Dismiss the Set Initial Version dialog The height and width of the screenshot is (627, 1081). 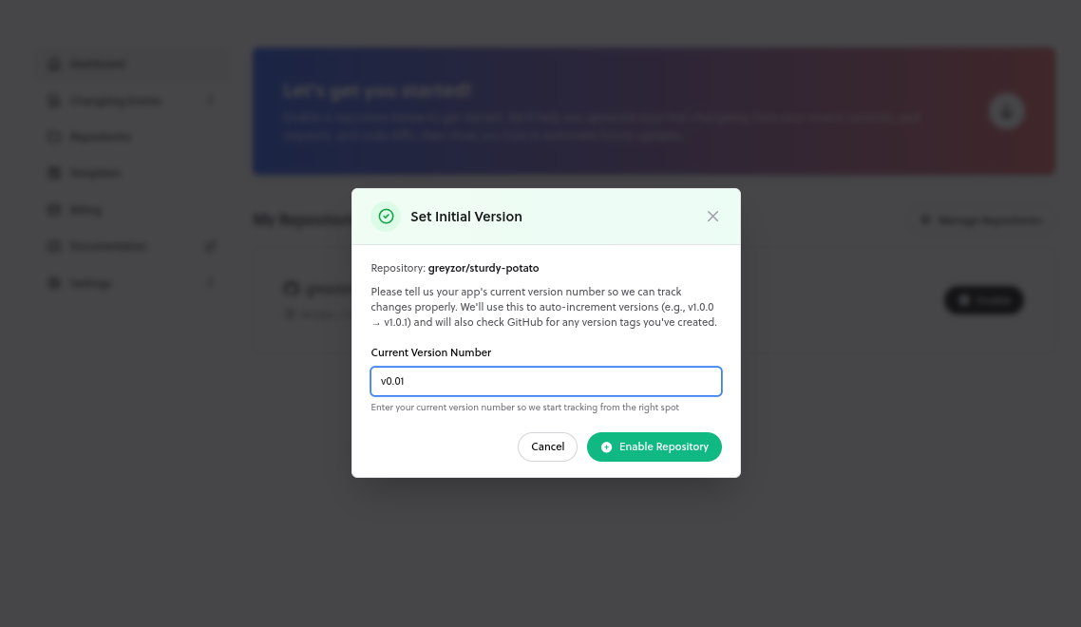712,216
